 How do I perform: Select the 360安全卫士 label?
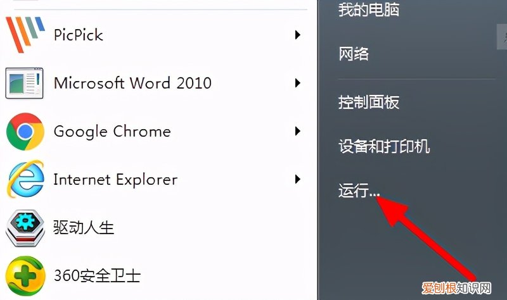[x=97, y=275]
